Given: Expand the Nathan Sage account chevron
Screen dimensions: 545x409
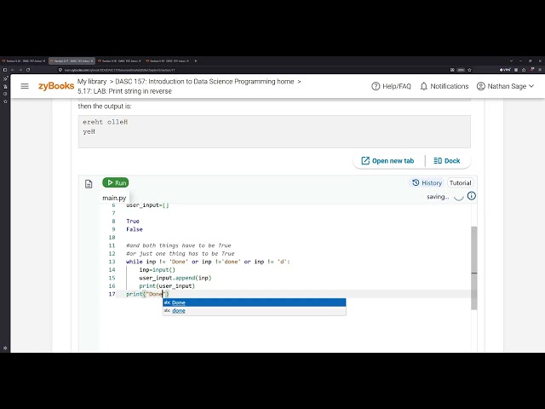Looking at the screenshot, I should click(x=531, y=86).
